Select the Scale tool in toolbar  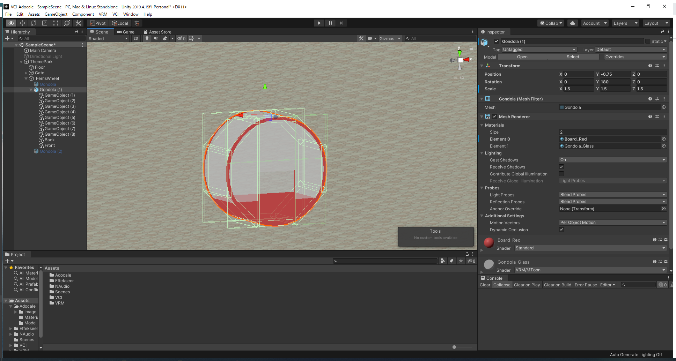click(45, 23)
